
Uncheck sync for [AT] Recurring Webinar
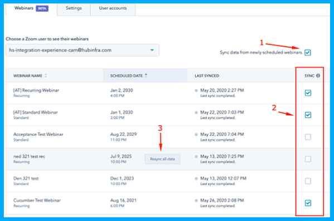coord(308,93)
